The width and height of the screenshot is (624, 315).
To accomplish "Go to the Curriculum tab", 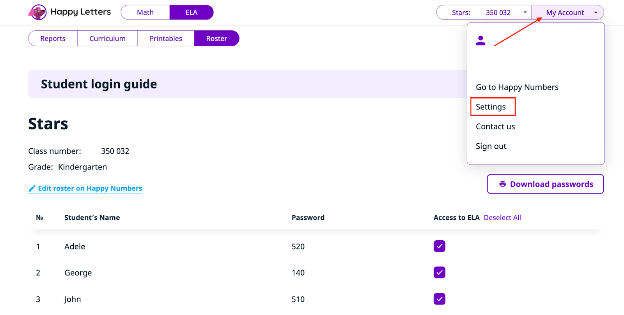I will tap(107, 39).
